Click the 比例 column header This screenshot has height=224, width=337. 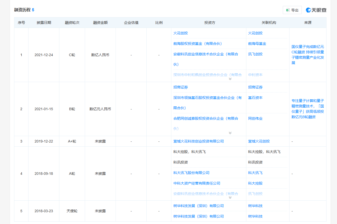click(x=159, y=23)
